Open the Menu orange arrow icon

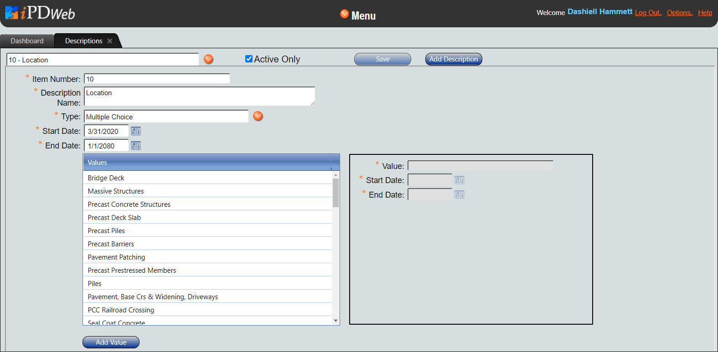pos(345,14)
